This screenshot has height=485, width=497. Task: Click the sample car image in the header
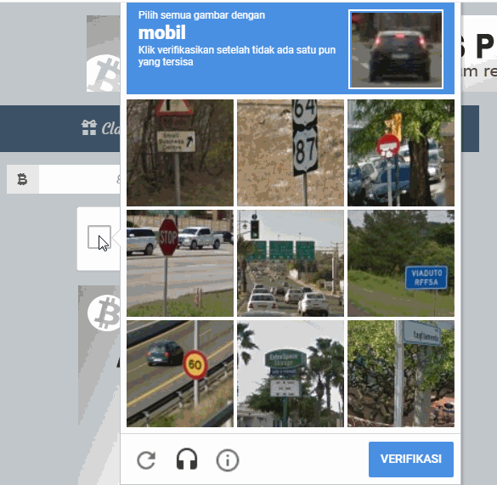pyautogui.click(x=396, y=49)
